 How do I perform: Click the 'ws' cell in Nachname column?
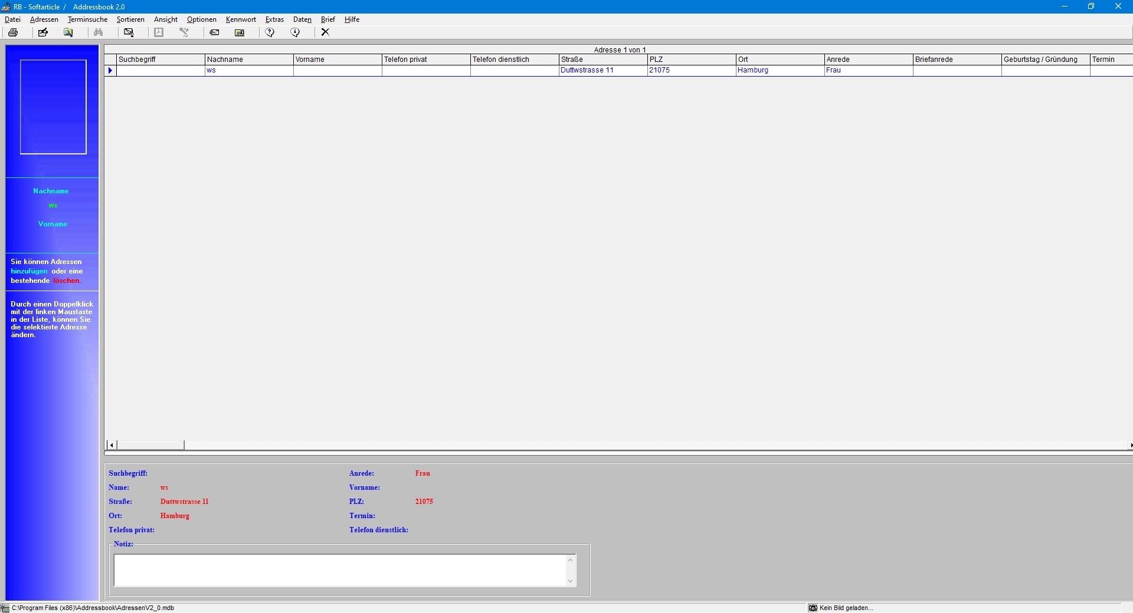click(249, 70)
